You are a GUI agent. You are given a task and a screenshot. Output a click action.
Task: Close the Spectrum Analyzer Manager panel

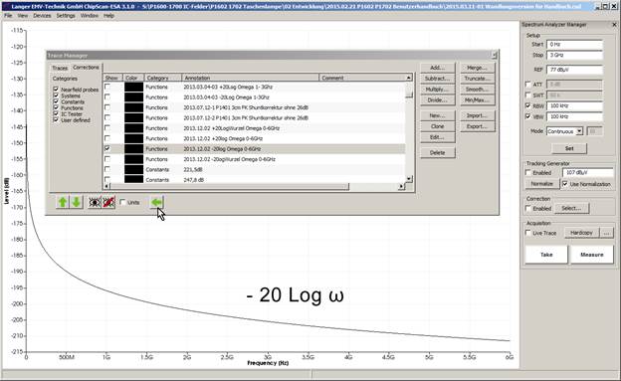(614, 25)
